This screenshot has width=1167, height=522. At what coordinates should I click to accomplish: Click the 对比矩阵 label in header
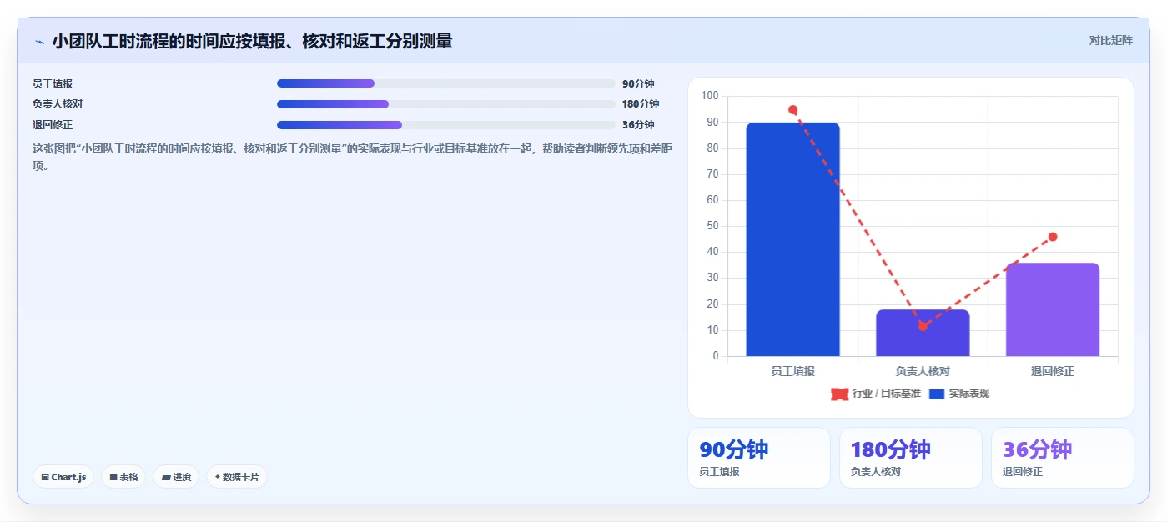click(1110, 40)
